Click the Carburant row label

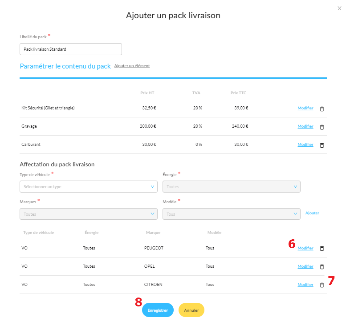(31, 145)
